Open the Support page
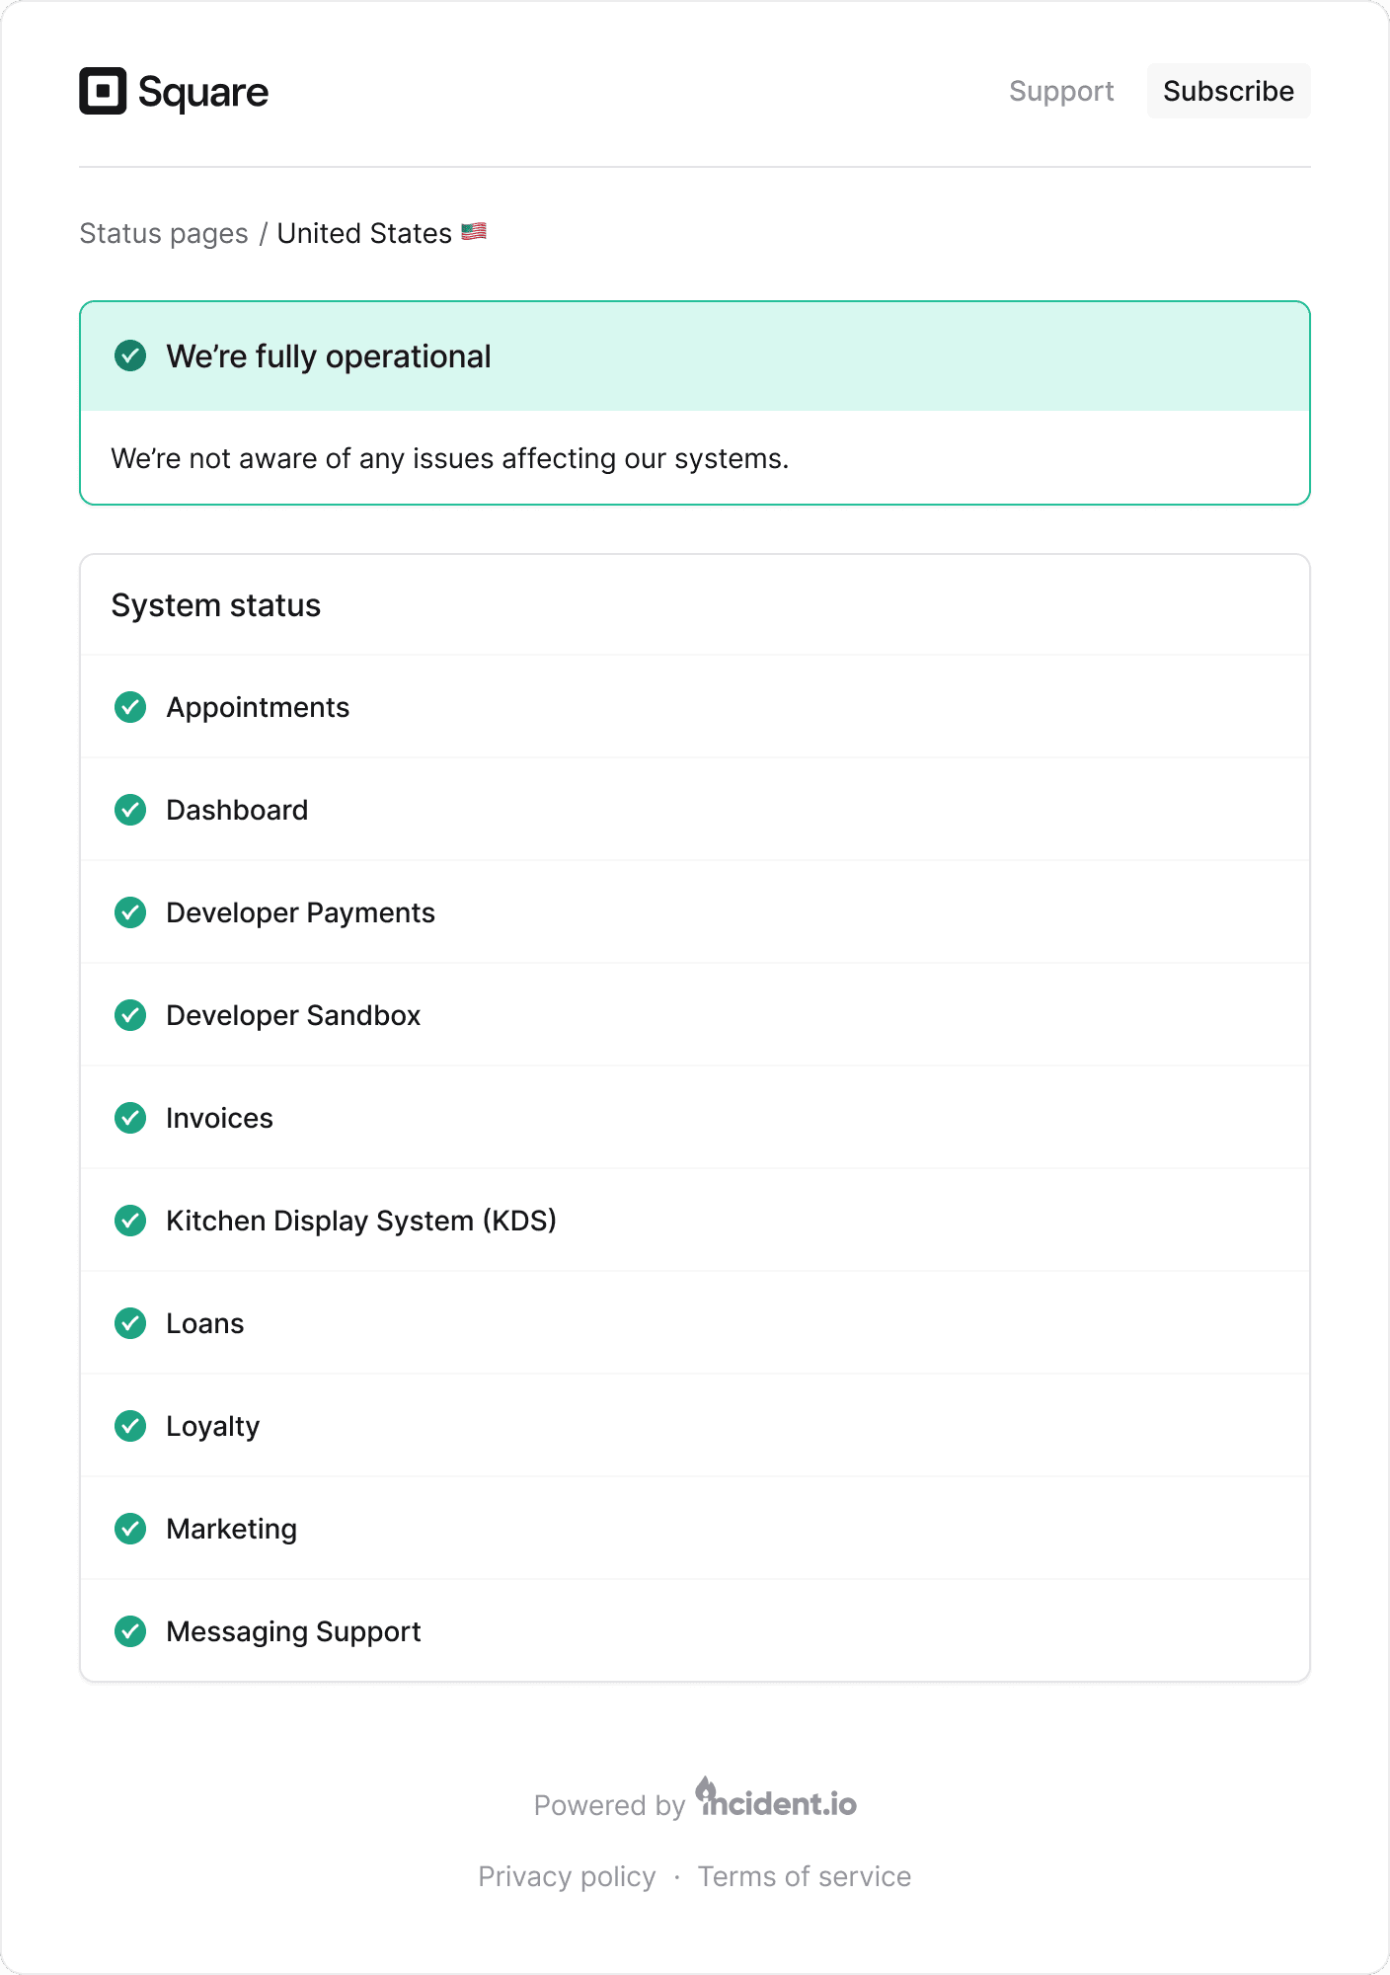The width and height of the screenshot is (1390, 1975). click(x=1061, y=91)
